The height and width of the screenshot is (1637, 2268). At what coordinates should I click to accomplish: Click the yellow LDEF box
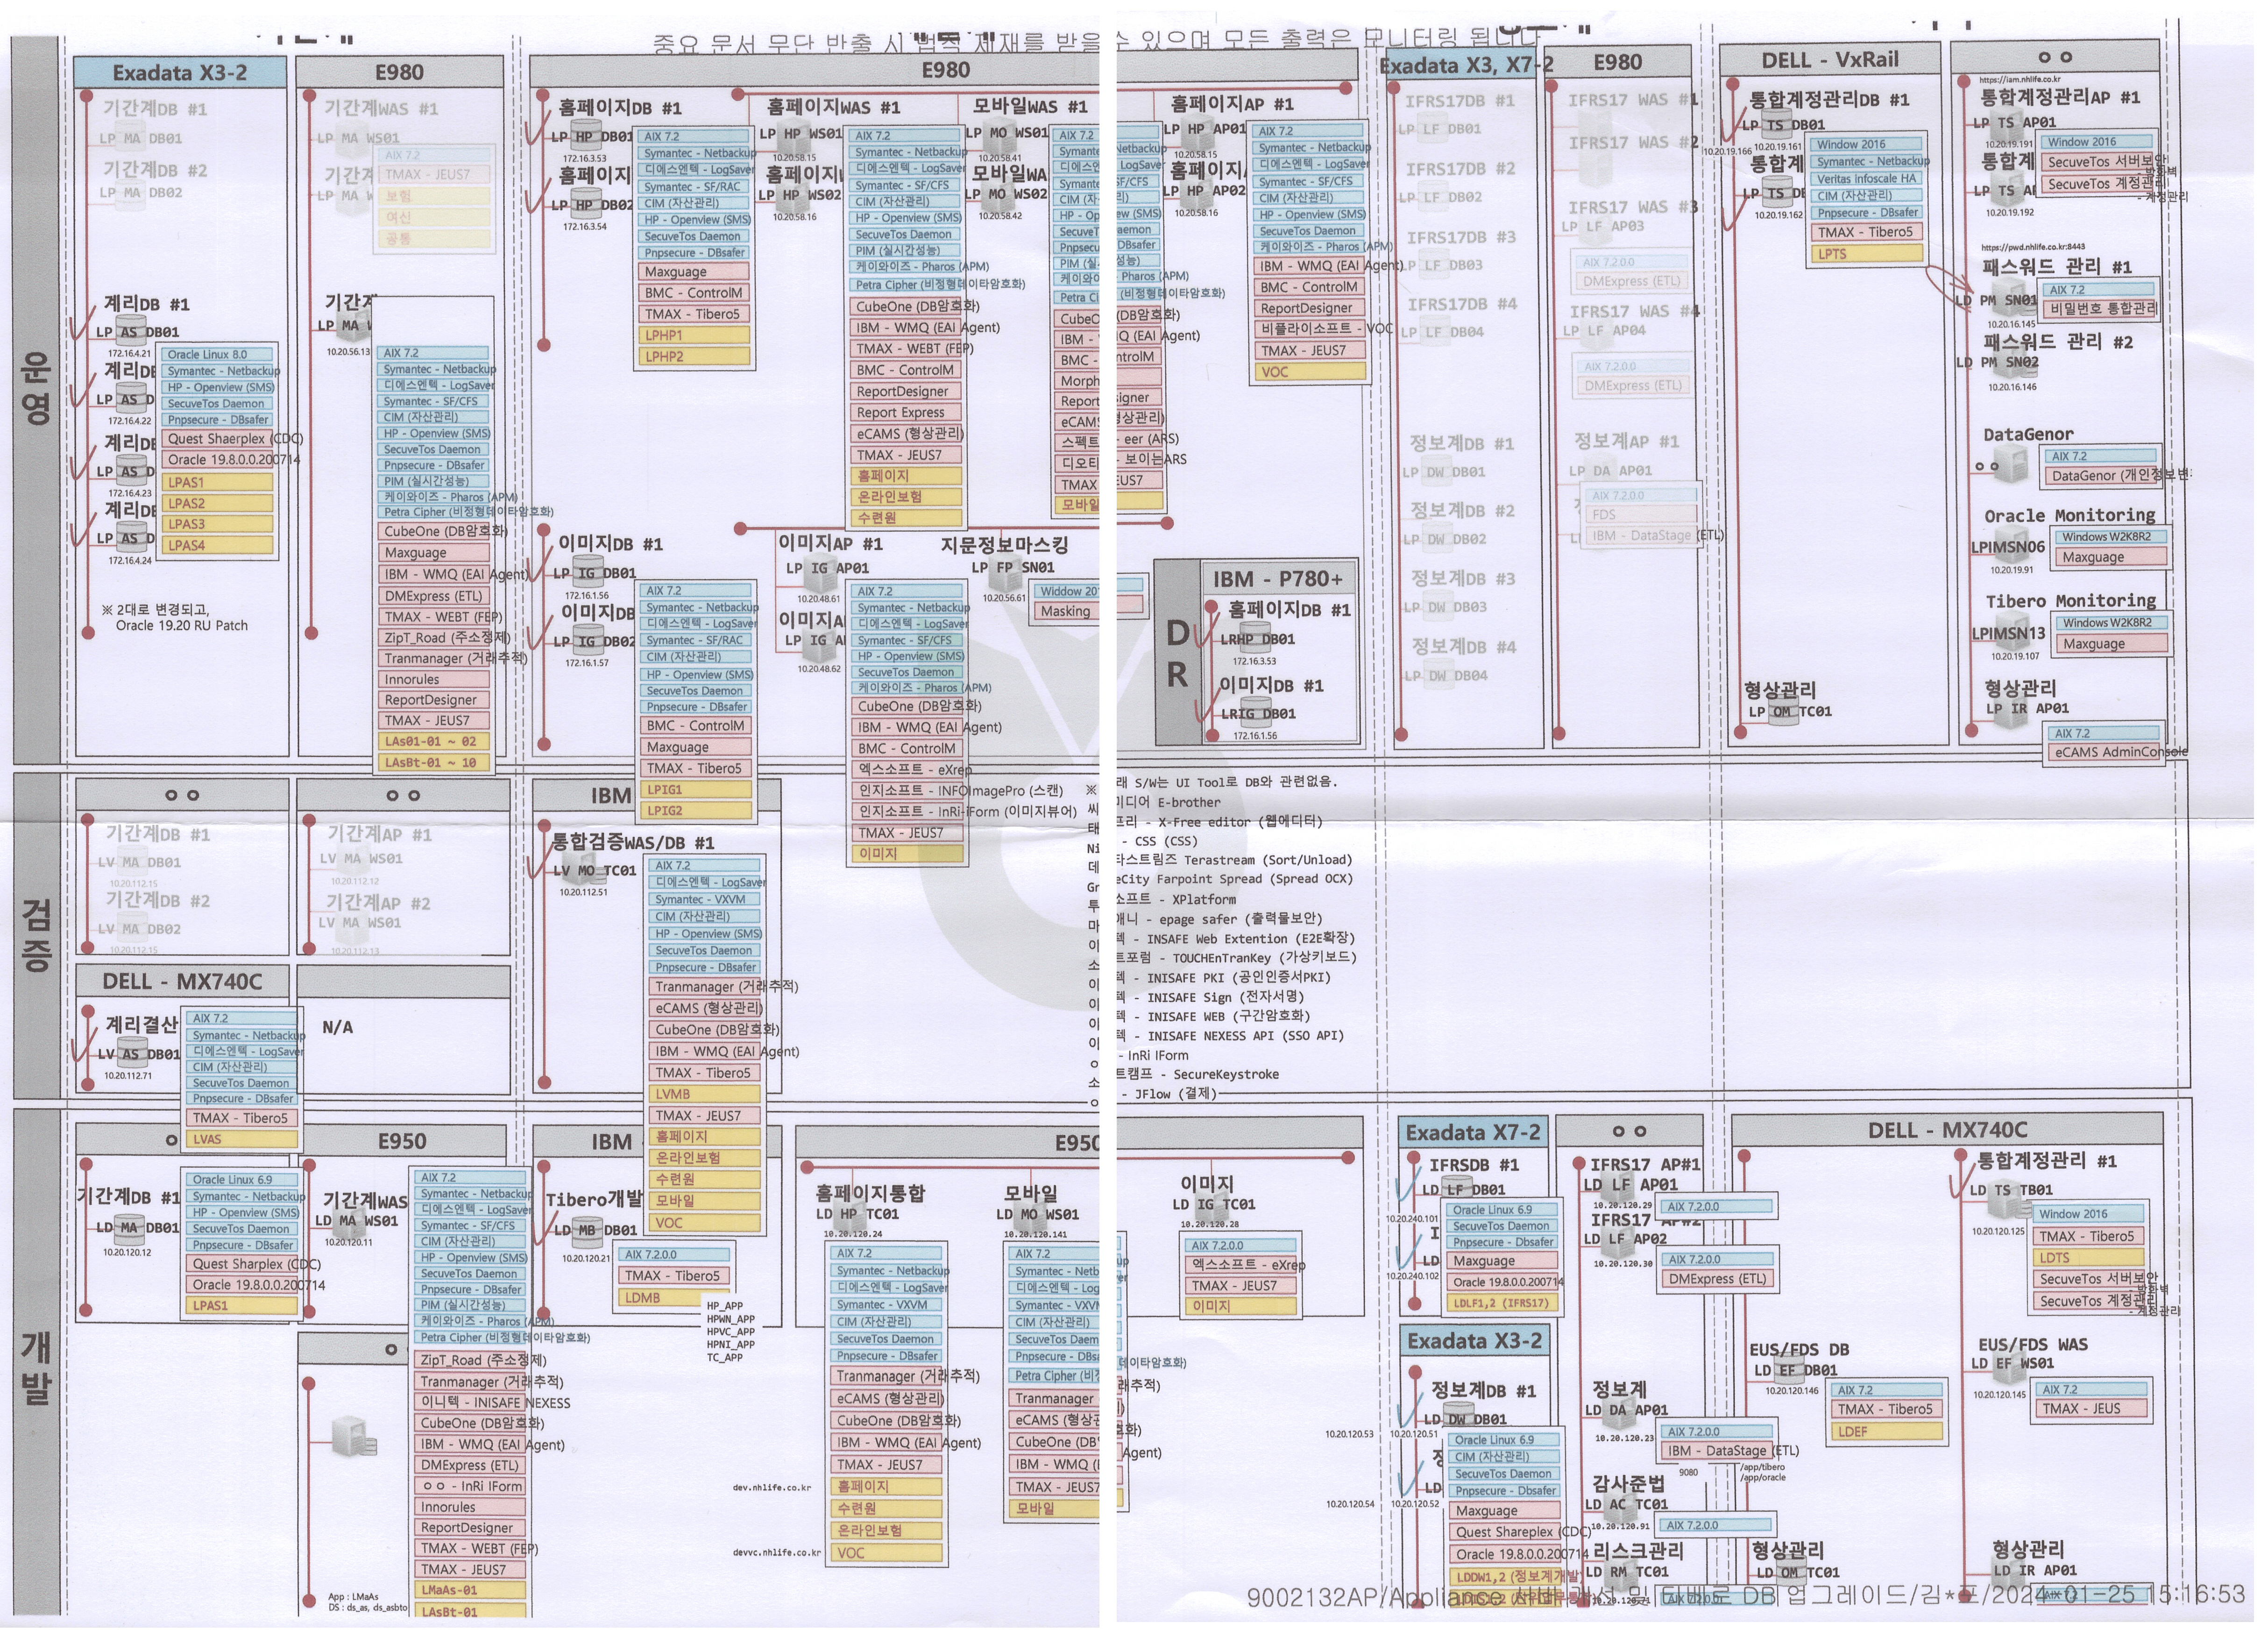click(x=1887, y=1432)
